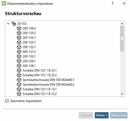Click the scrollbar down arrow
The image size is (130, 121).
click(x=122, y=94)
